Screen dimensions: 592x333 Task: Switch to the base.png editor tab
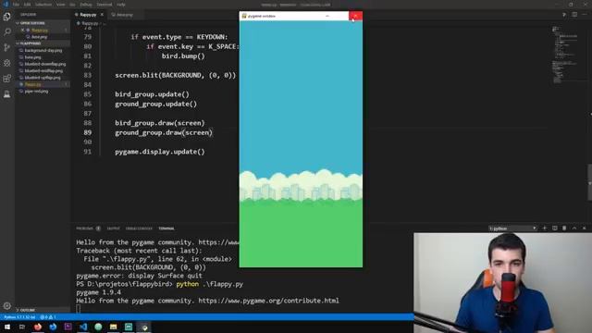point(125,15)
